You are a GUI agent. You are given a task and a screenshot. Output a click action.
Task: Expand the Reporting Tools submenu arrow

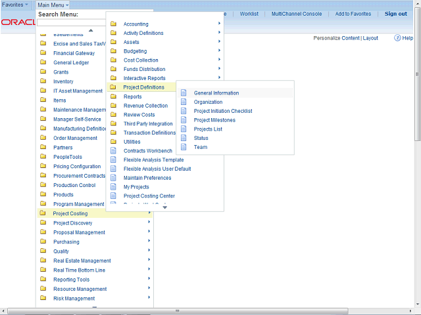(149, 278)
